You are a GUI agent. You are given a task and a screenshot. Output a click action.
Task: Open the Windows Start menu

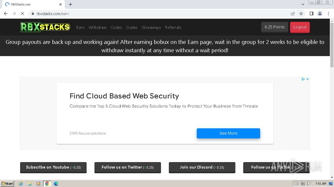[7, 183]
